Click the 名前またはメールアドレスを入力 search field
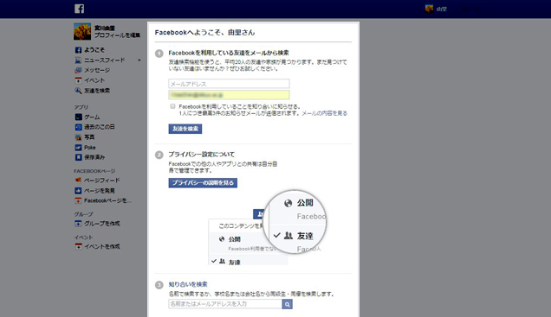This screenshot has height=317, width=551. click(x=225, y=304)
